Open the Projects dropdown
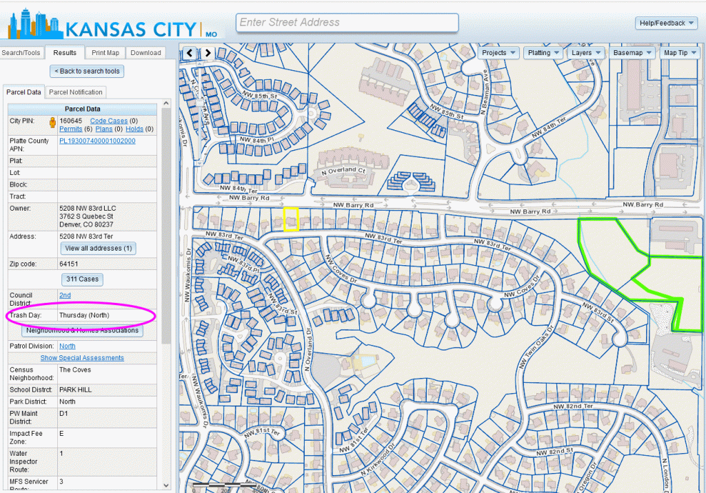Image resolution: width=706 pixels, height=493 pixels. (x=498, y=53)
